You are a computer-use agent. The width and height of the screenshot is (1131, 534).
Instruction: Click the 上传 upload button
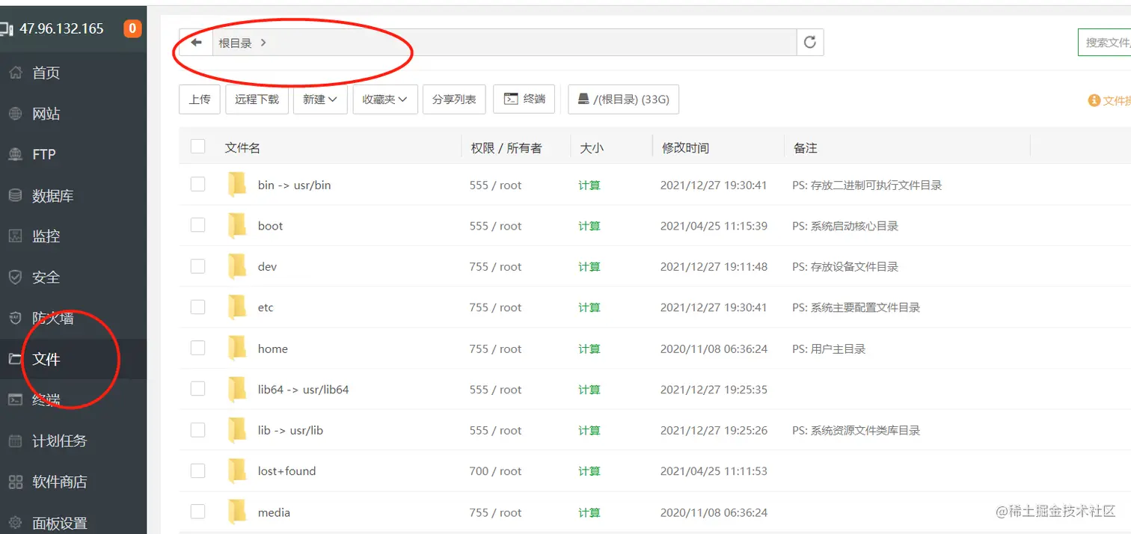click(x=200, y=99)
